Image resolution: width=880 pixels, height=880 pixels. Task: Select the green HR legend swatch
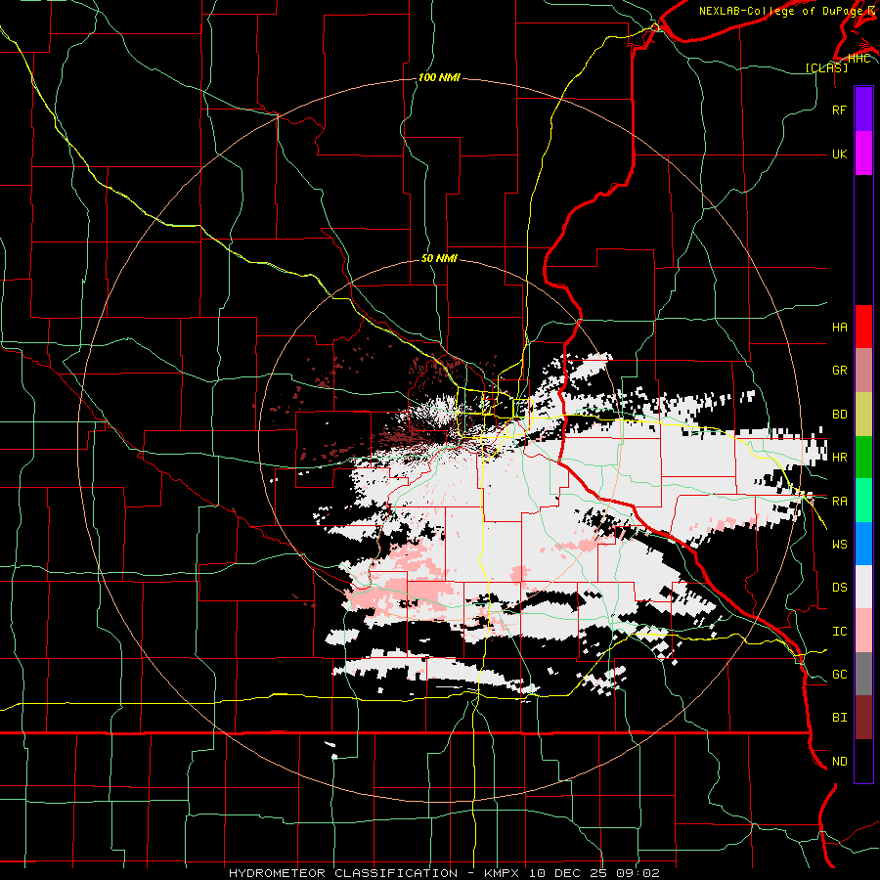click(x=863, y=458)
